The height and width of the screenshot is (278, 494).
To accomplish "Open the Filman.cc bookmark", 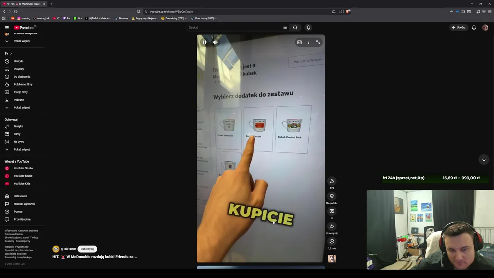I will (x=122, y=18).
